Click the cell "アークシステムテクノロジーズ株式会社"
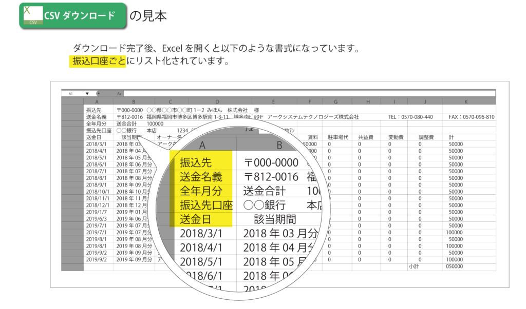 click(313, 117)
